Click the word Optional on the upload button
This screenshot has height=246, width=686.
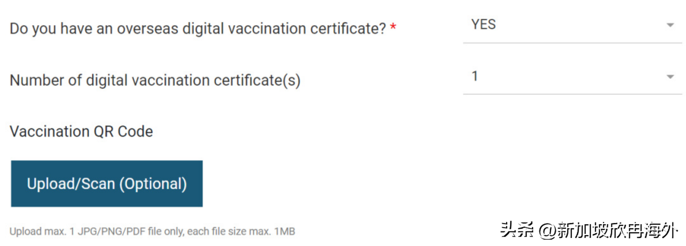tap(153, 184)
